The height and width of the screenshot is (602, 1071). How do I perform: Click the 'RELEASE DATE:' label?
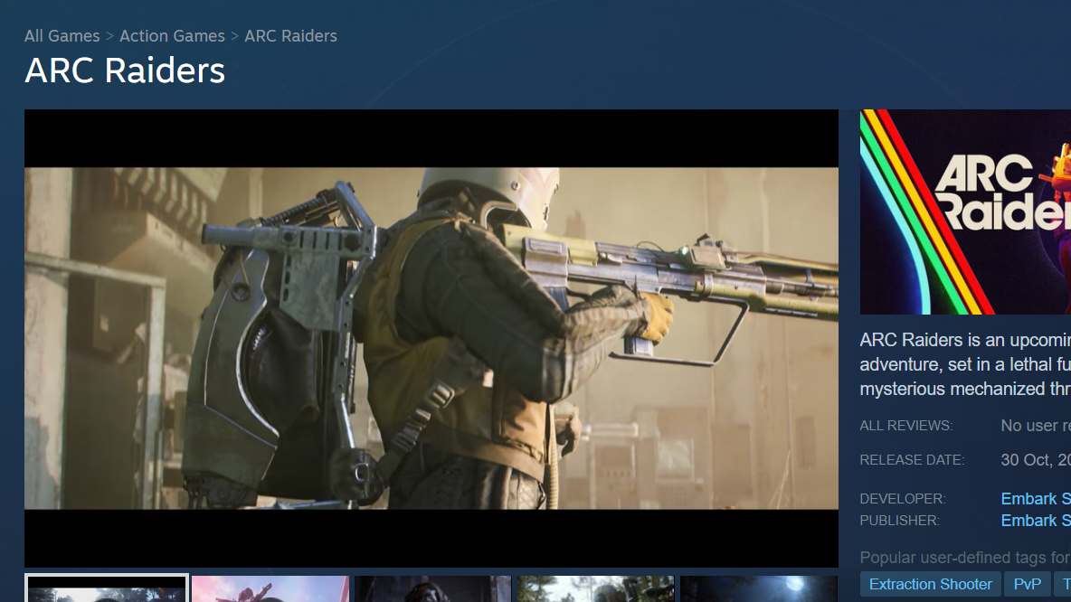pyautogui.click(x=912, y=460)
